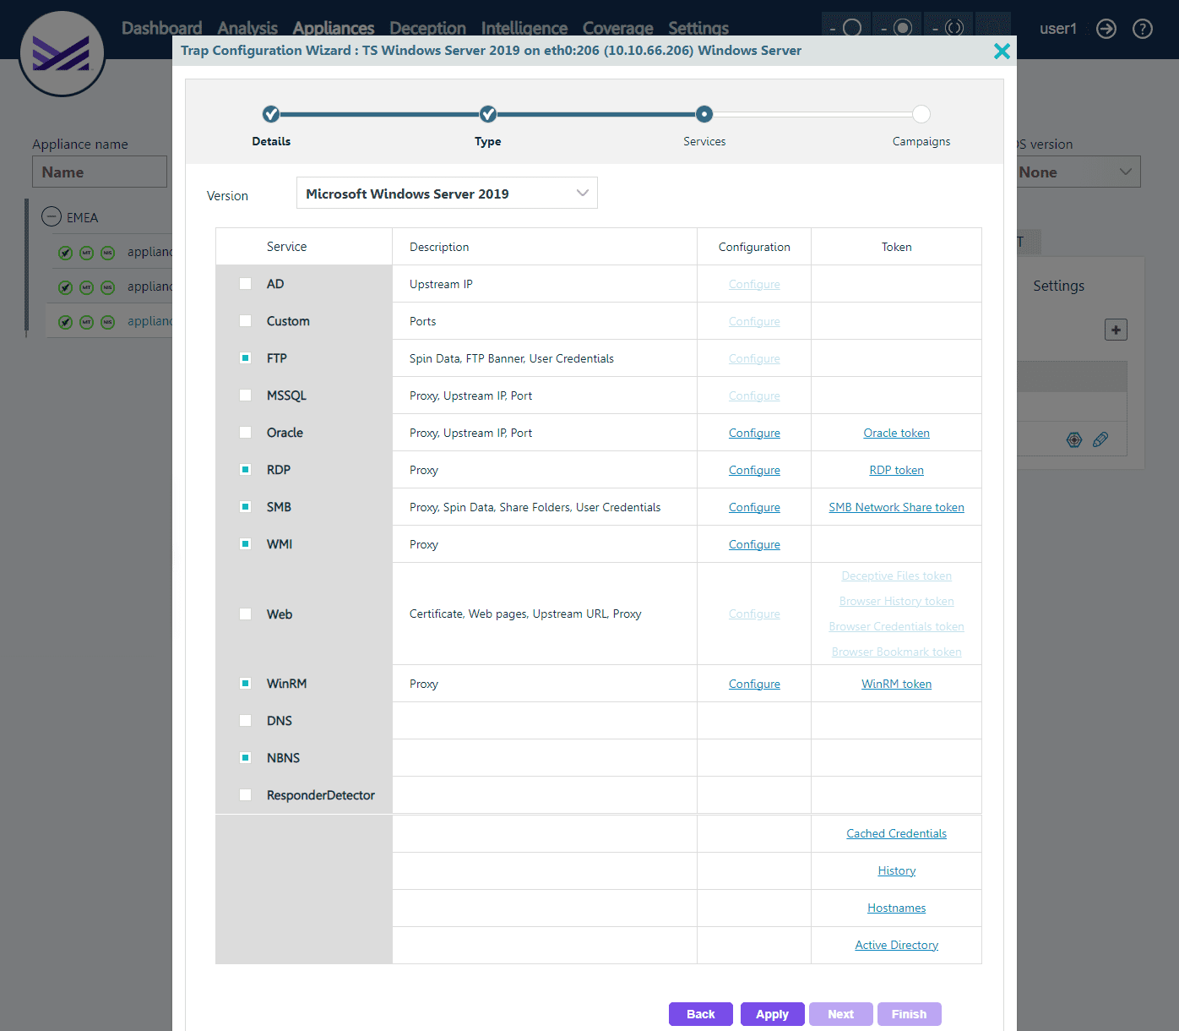Screen dimensions: 1179x1031
Task: Open the SMB Network Share token link
Action: pyautogui.click(x=896, y=507)
